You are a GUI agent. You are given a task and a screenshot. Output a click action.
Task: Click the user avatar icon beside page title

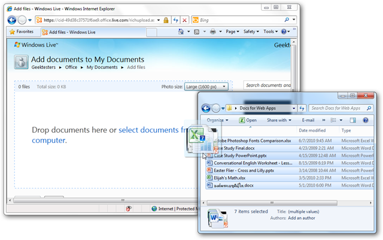22,62
